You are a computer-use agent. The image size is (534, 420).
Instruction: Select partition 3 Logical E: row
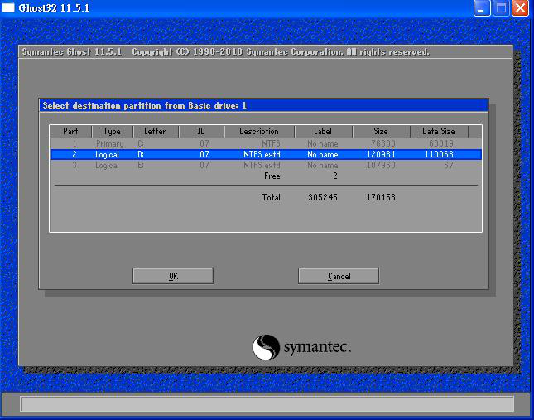coord(266,165)
